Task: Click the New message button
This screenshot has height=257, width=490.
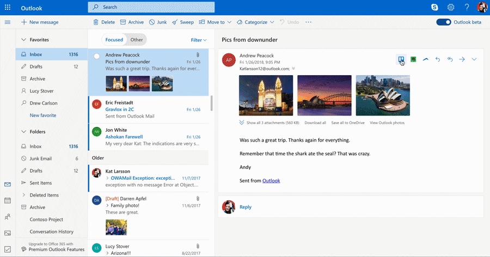Action: [40, 22]
